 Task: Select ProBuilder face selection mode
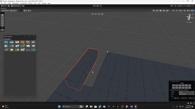tap(102, 14)
